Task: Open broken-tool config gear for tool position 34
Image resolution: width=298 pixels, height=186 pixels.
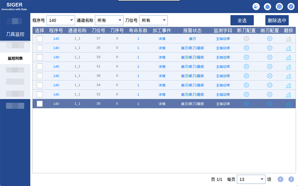Action: pyautogui.click(x=246, y=85)
